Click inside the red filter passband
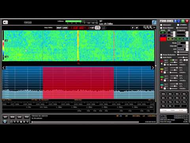Screen dimensions: 190x143 (78, 83)
